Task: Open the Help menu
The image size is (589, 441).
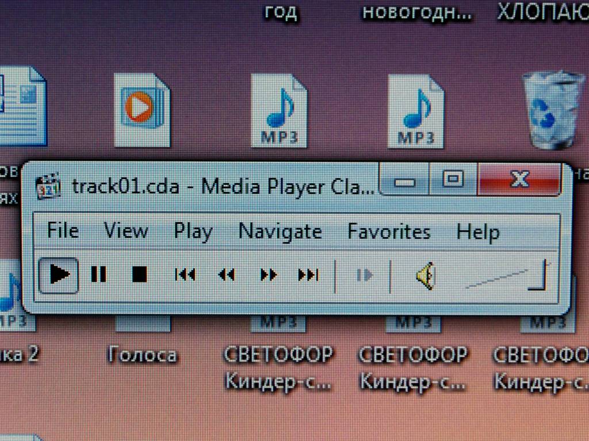Action: point(478,233)
